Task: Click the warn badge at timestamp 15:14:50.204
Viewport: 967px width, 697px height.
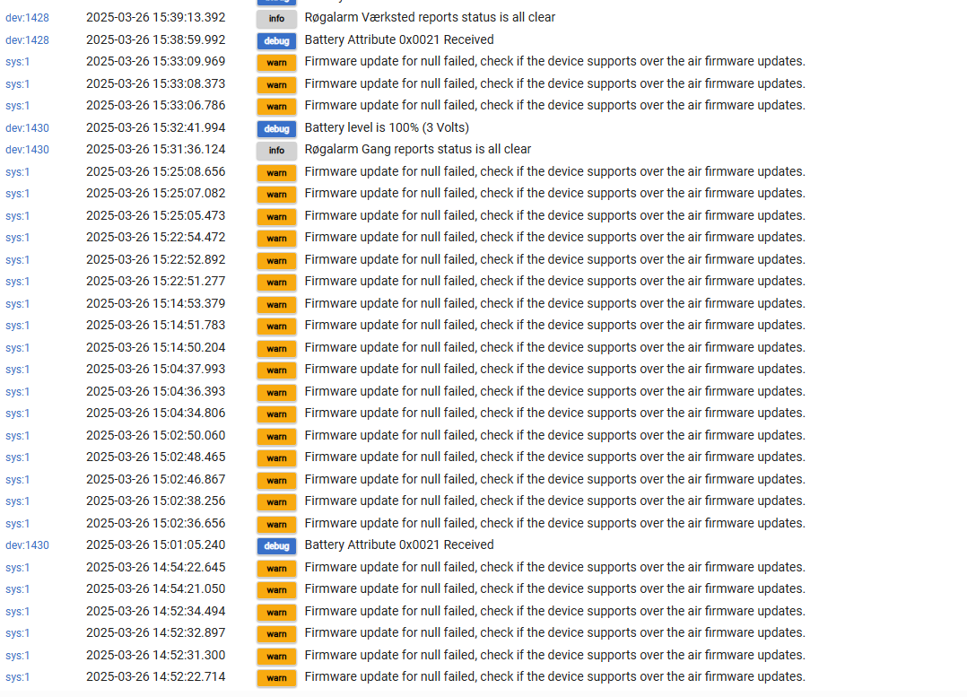Action: [x=276, y=348]
